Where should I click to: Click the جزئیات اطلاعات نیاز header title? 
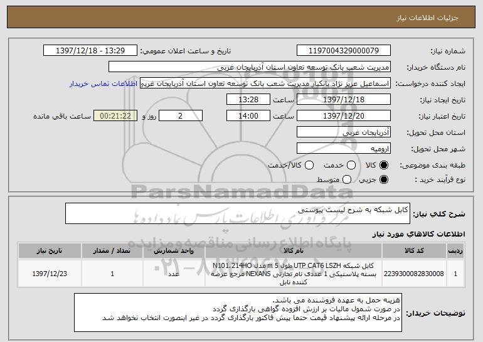[x=427, y=18]
